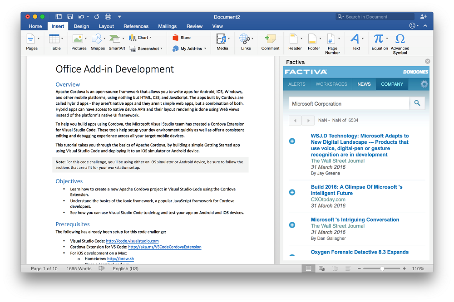Print the document via the toolbar

click(x=108, y=17)
